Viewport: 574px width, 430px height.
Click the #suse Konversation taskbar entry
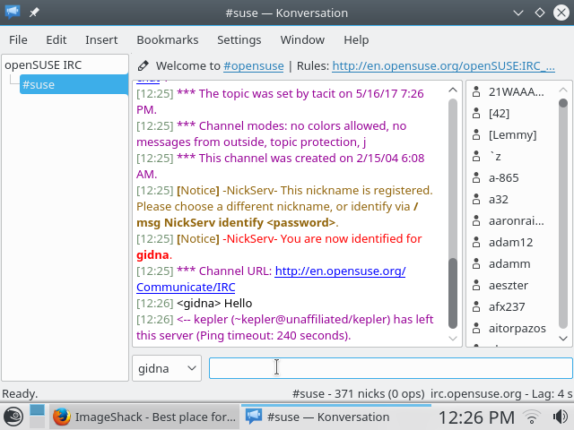(335, 417)
